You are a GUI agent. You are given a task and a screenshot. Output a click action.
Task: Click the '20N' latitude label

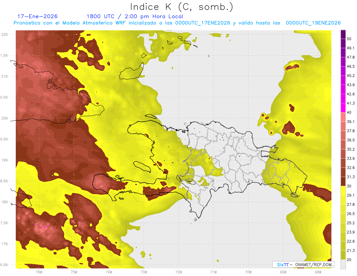[5, 118]
